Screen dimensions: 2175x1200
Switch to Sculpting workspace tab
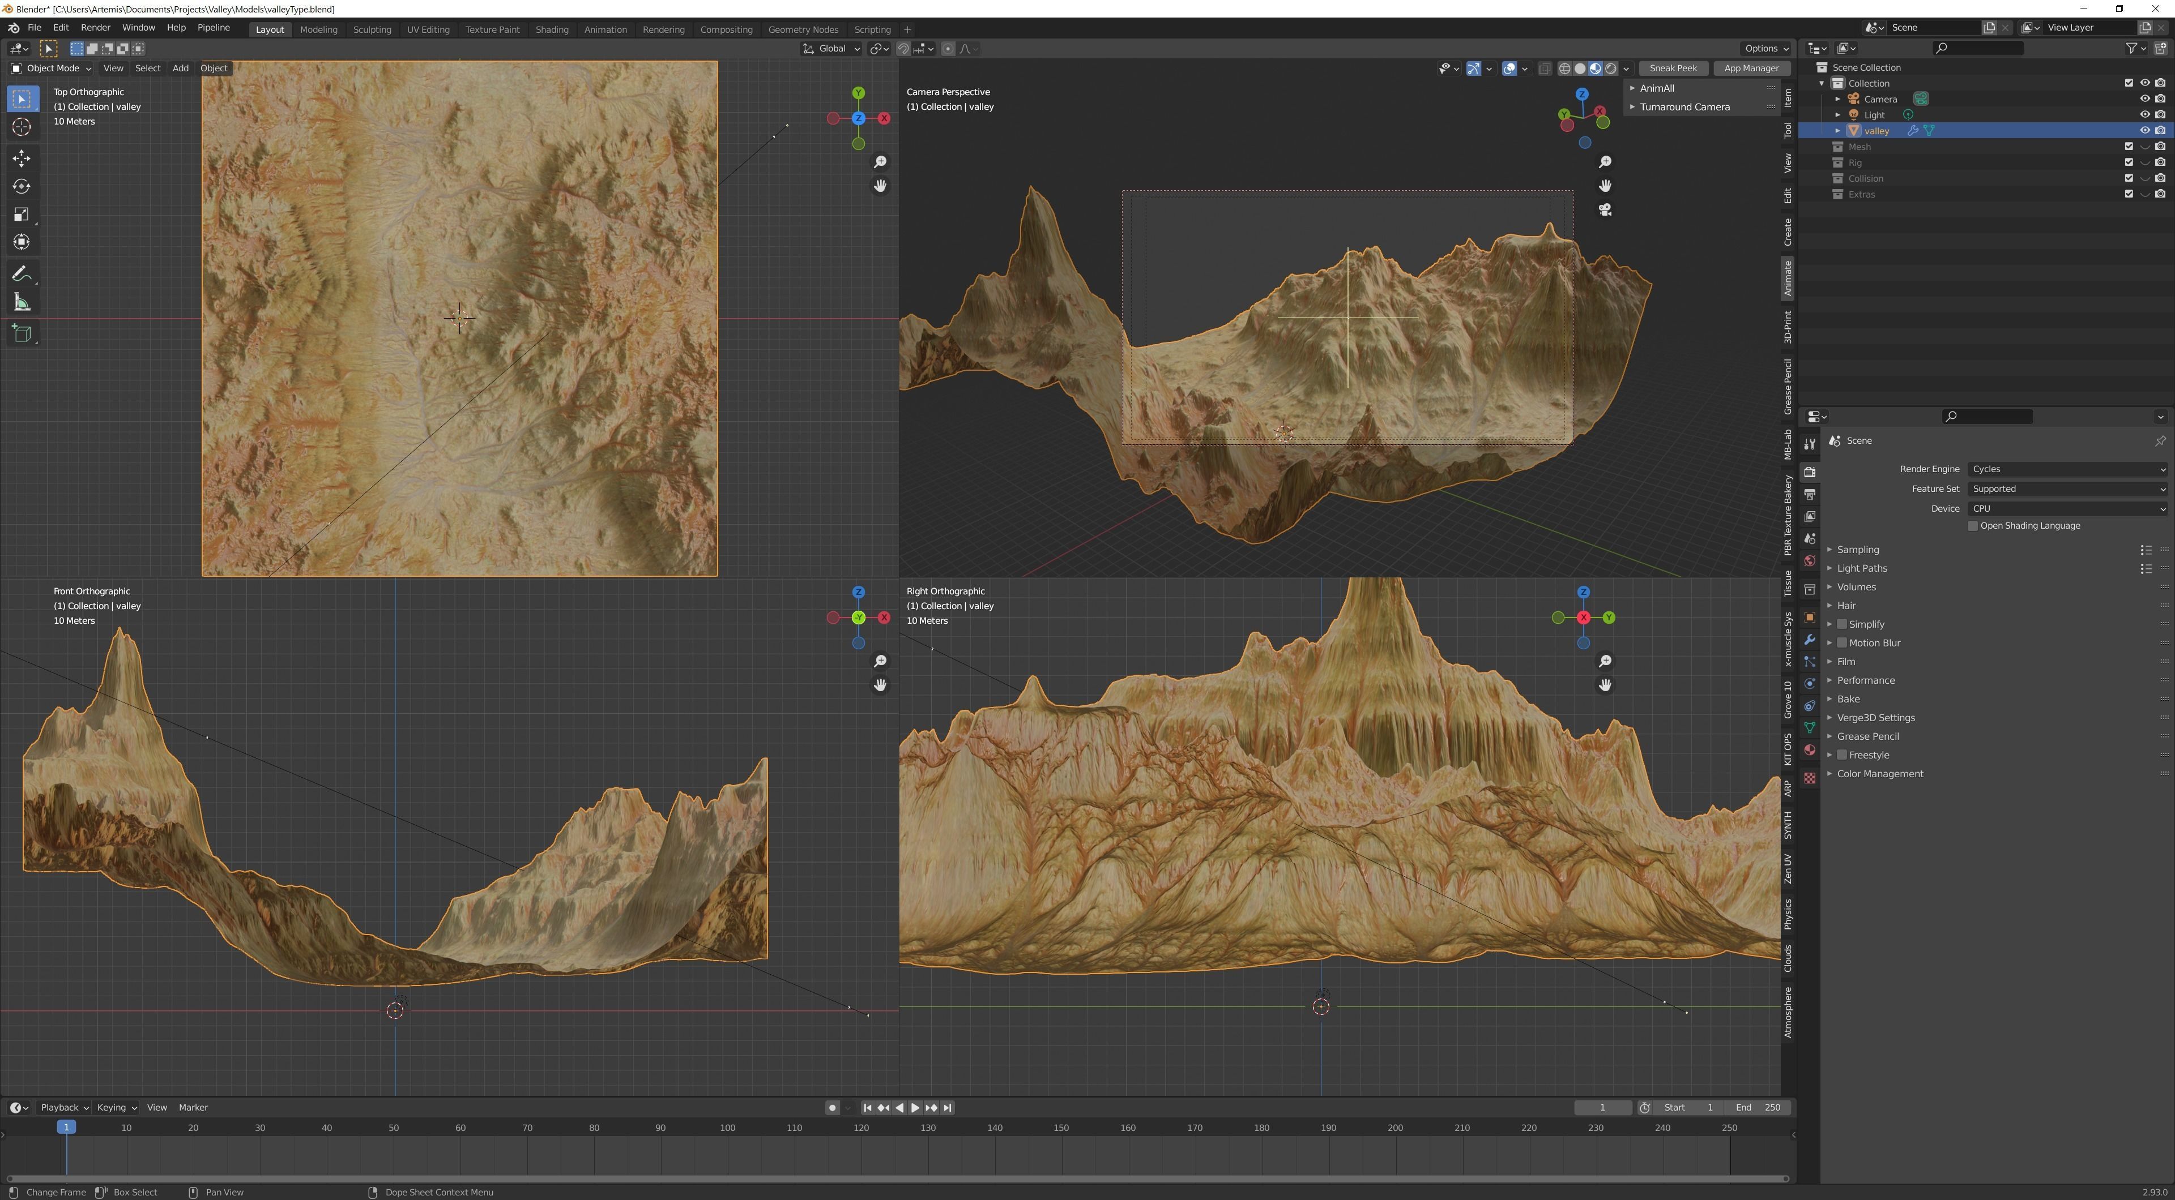[372, 29]
